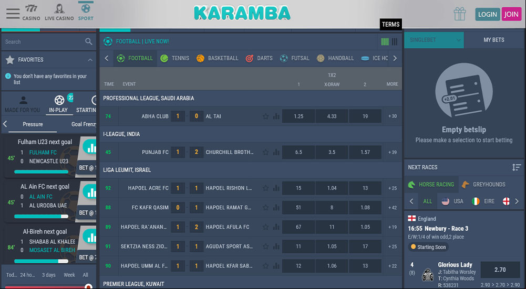Go to the Sport section
Image resolution: width=526 pixels, height=289 pixels.
tap(86, 13)
